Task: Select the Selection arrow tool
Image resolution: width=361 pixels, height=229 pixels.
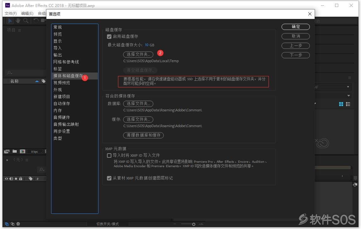Action: [10, 21]
